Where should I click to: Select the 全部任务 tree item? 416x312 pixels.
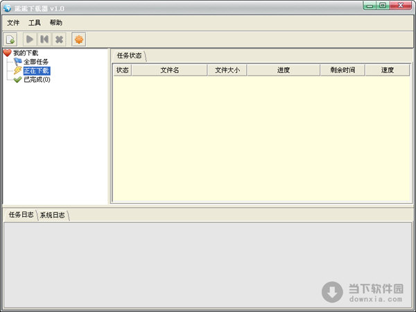click(36, 62)
